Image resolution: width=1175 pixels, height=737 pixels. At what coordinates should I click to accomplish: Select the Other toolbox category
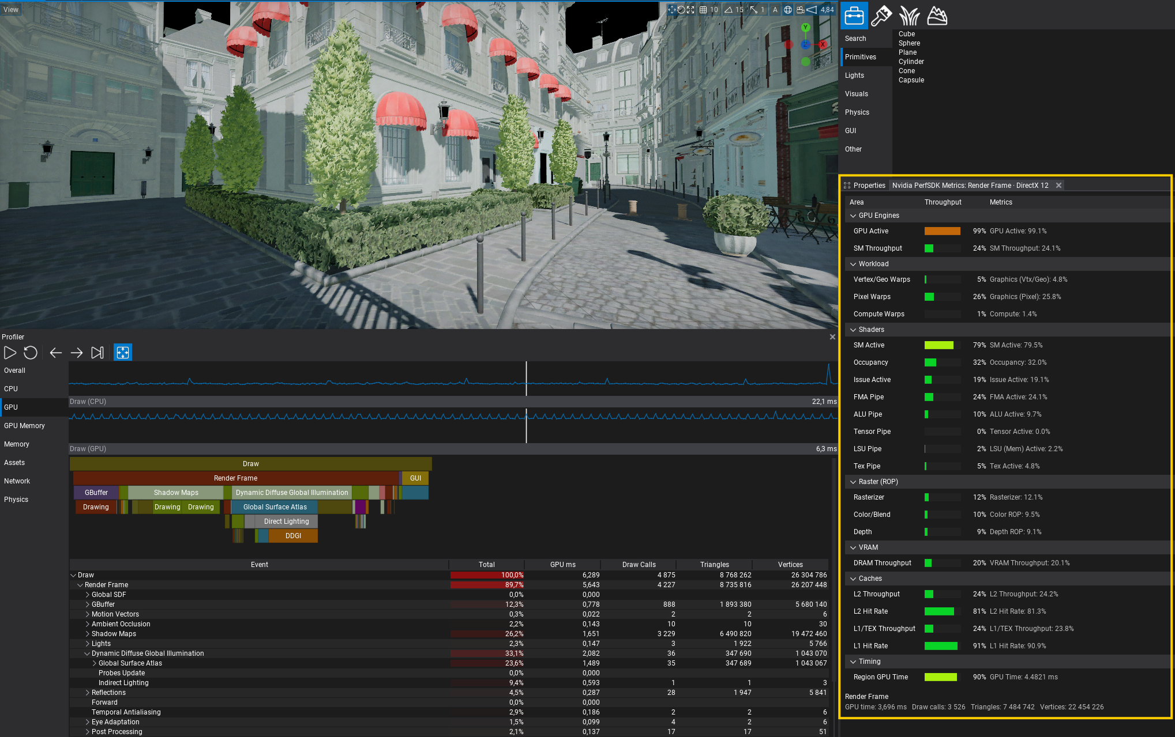866,149
